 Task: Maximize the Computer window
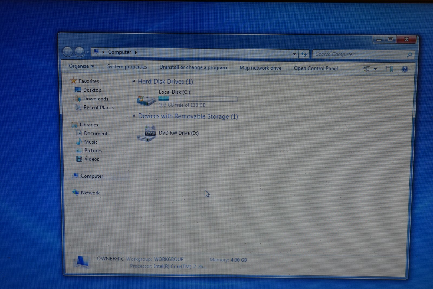[x=391, y=40]
